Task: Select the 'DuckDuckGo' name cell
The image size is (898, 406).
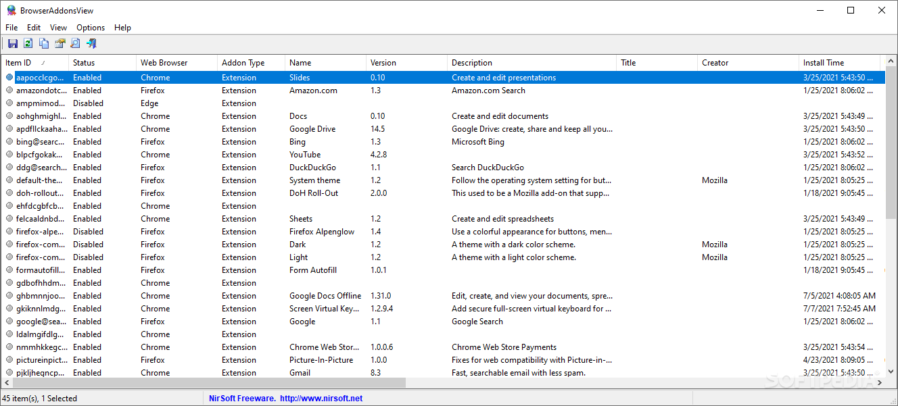Action: tap(312, 168)
